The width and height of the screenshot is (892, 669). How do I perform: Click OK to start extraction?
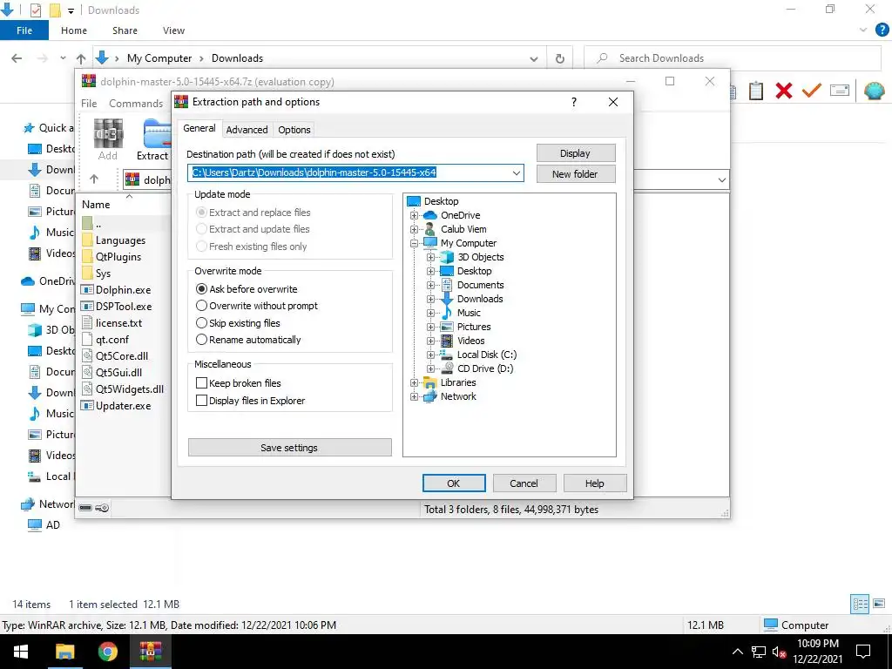tap(453, 483)
